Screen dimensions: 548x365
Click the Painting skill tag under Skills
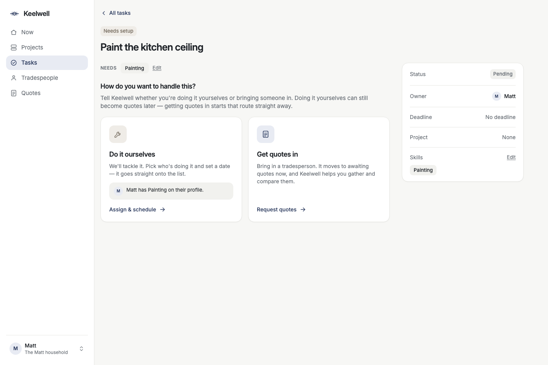coord(423,170)
